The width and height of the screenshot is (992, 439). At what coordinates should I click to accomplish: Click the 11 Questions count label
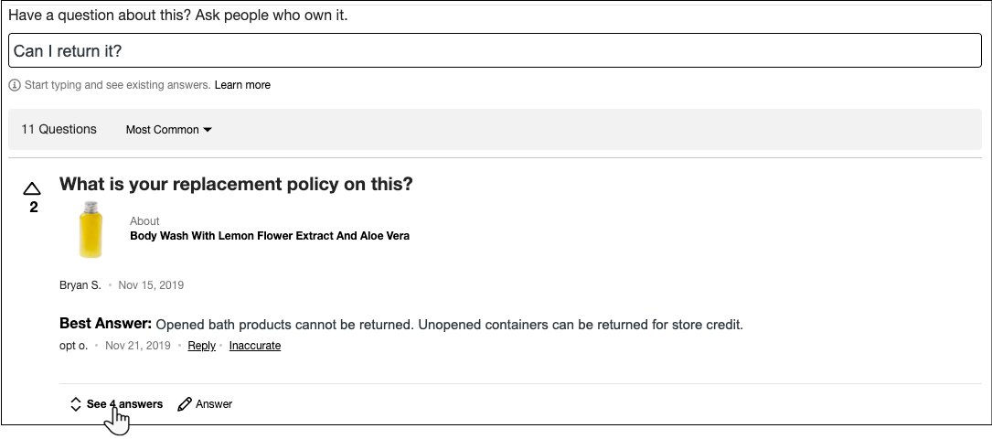(x=59, y=130)
